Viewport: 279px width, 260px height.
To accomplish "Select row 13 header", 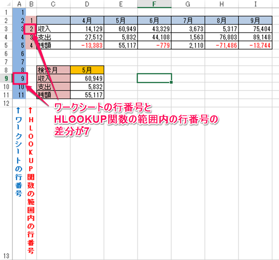I will tap(6, 256).
